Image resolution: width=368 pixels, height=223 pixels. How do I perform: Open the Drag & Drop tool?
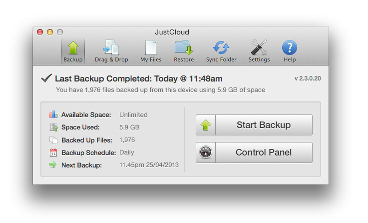point(111,51)
